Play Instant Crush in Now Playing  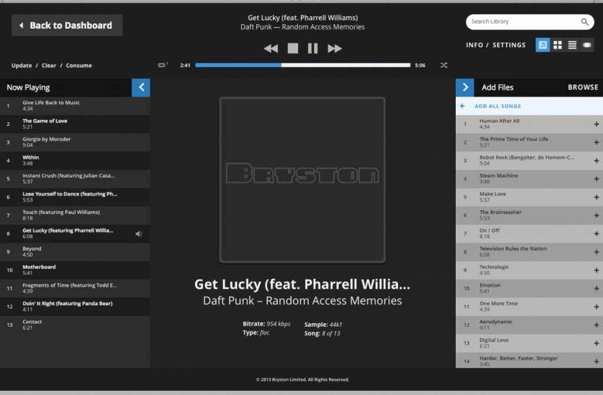pos(75,179)
